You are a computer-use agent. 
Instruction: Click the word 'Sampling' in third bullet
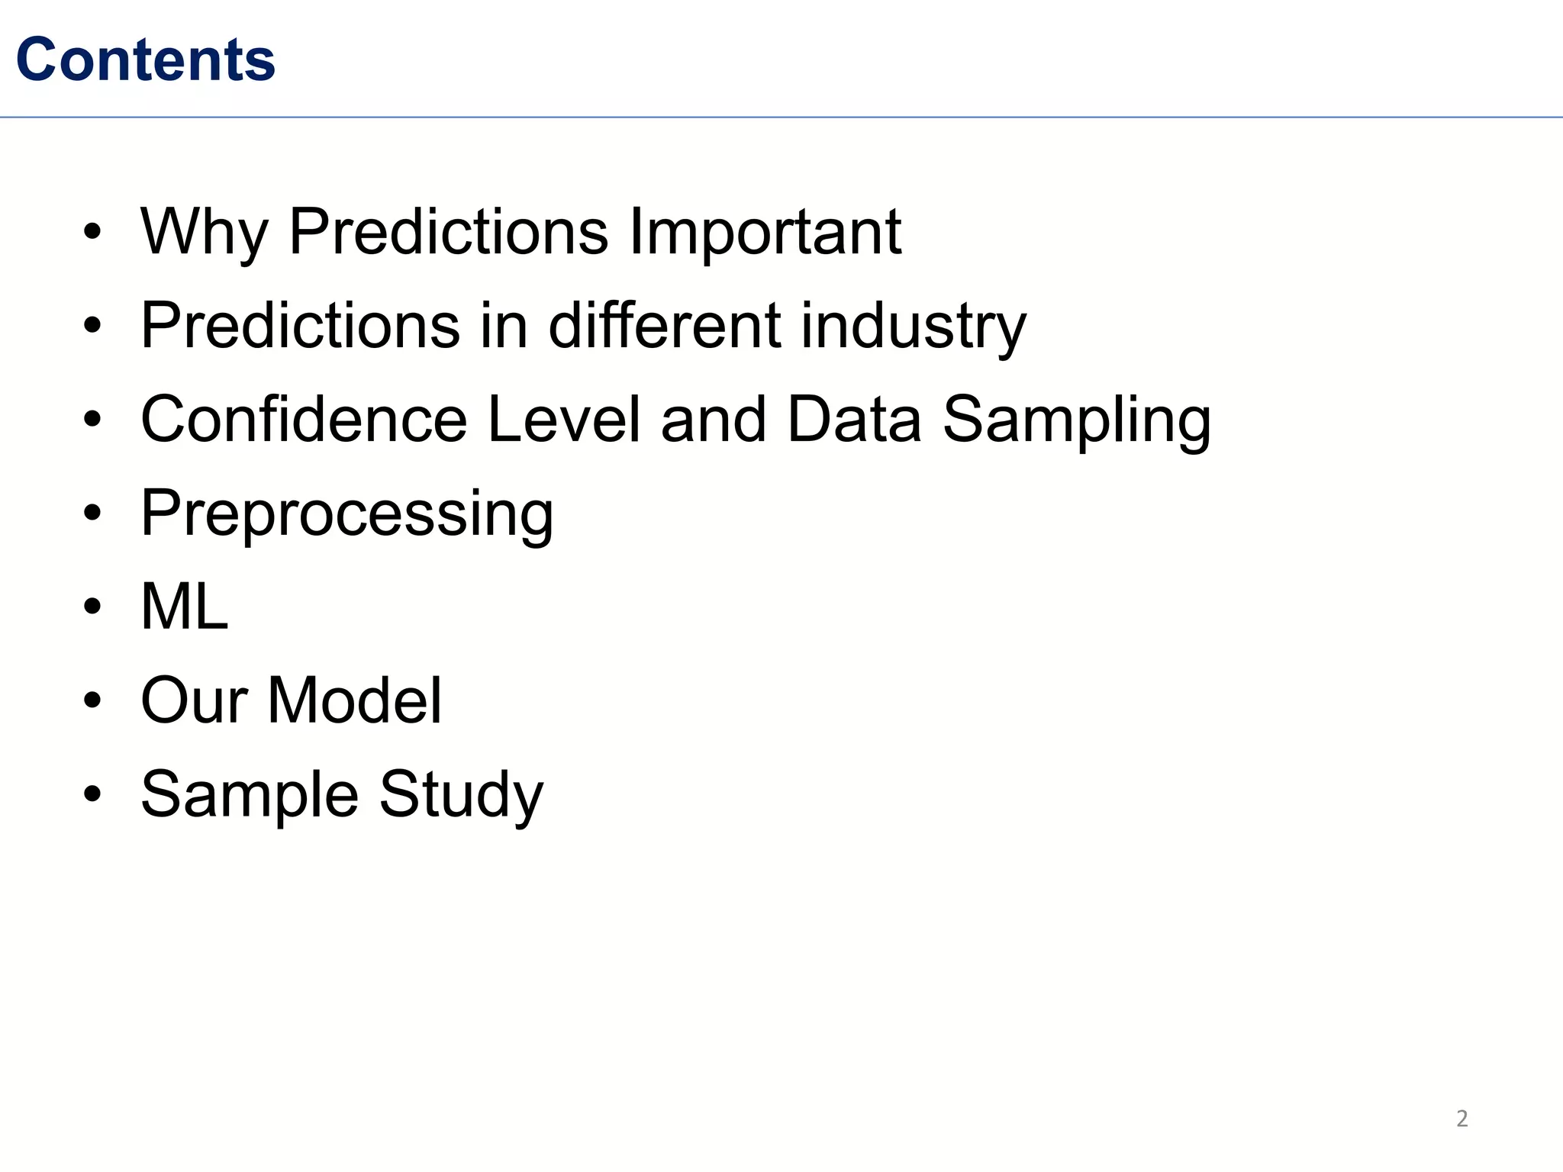1076,419
